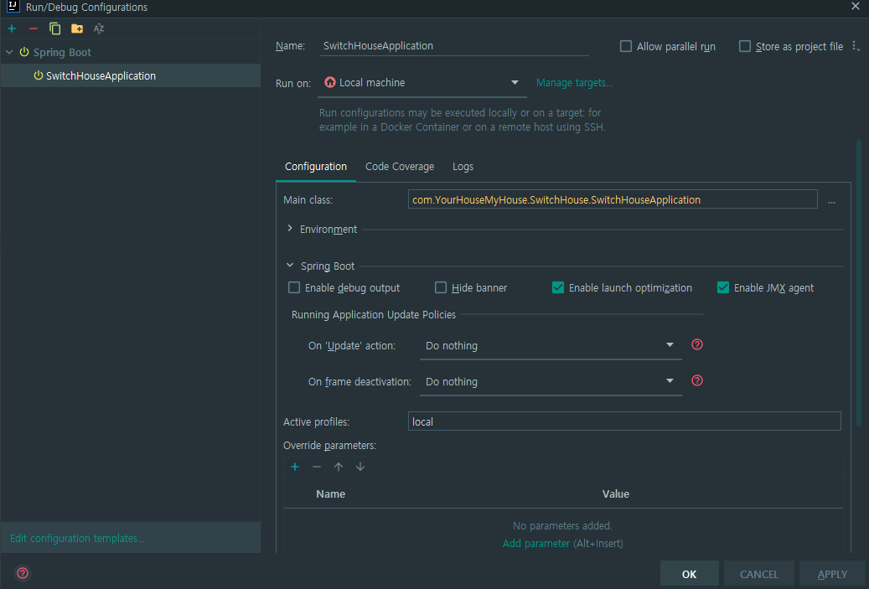Image resolution: width=869 pixels, height=589 pixels.
Task: Remove the selected configuration
Action: click(34, 28)
